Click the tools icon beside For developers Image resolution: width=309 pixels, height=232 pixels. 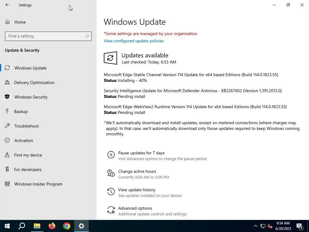(7, 169)
